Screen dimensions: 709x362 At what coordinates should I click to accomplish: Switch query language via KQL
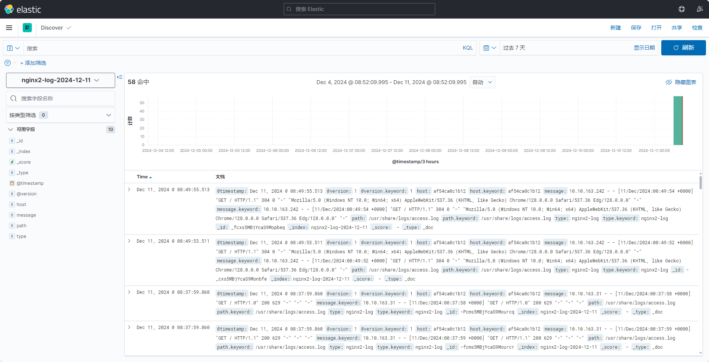click(x=468, y=48)
